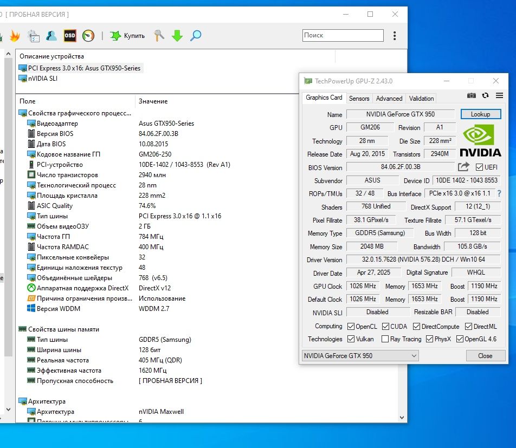Switch to the Validation tab
This screenshot has width=516, height=448.
click(421, 99)
